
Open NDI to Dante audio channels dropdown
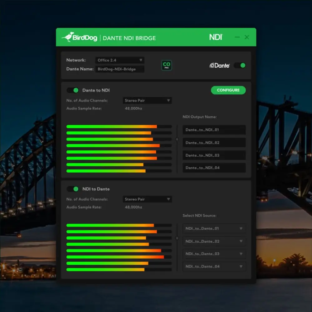148,199
